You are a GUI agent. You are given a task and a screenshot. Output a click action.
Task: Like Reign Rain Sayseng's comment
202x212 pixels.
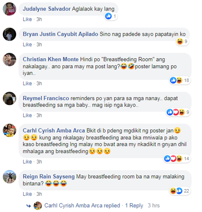pyautogui.click(x=27, y=194)
